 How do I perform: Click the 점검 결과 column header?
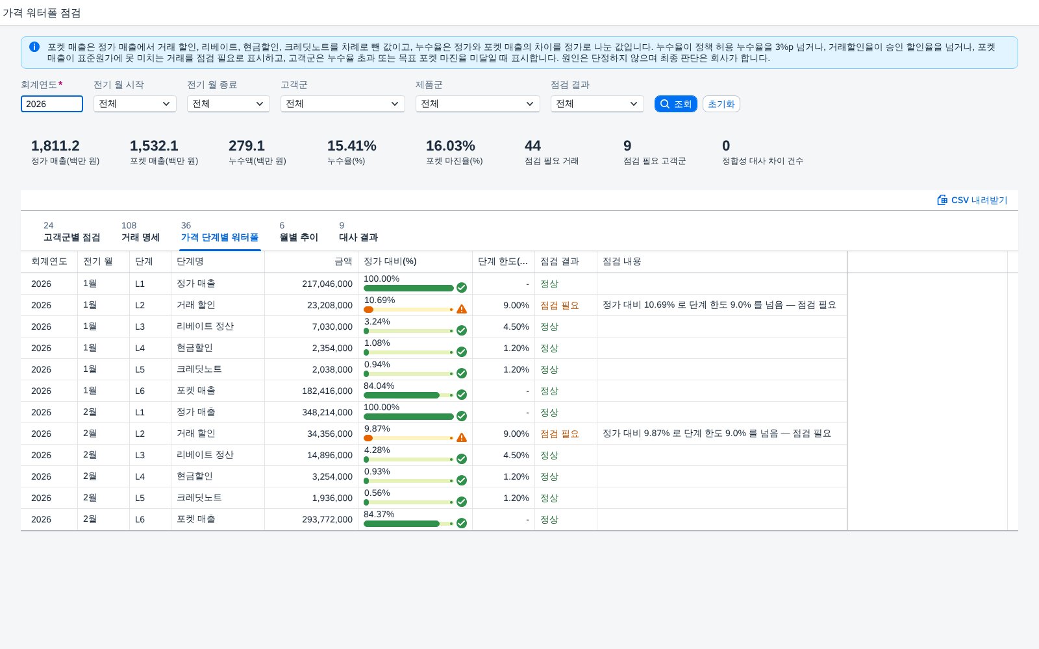tap(566, 262)
